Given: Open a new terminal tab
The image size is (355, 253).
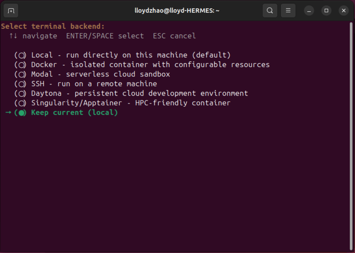Looking at the screenshot, I should click(11, 11).
